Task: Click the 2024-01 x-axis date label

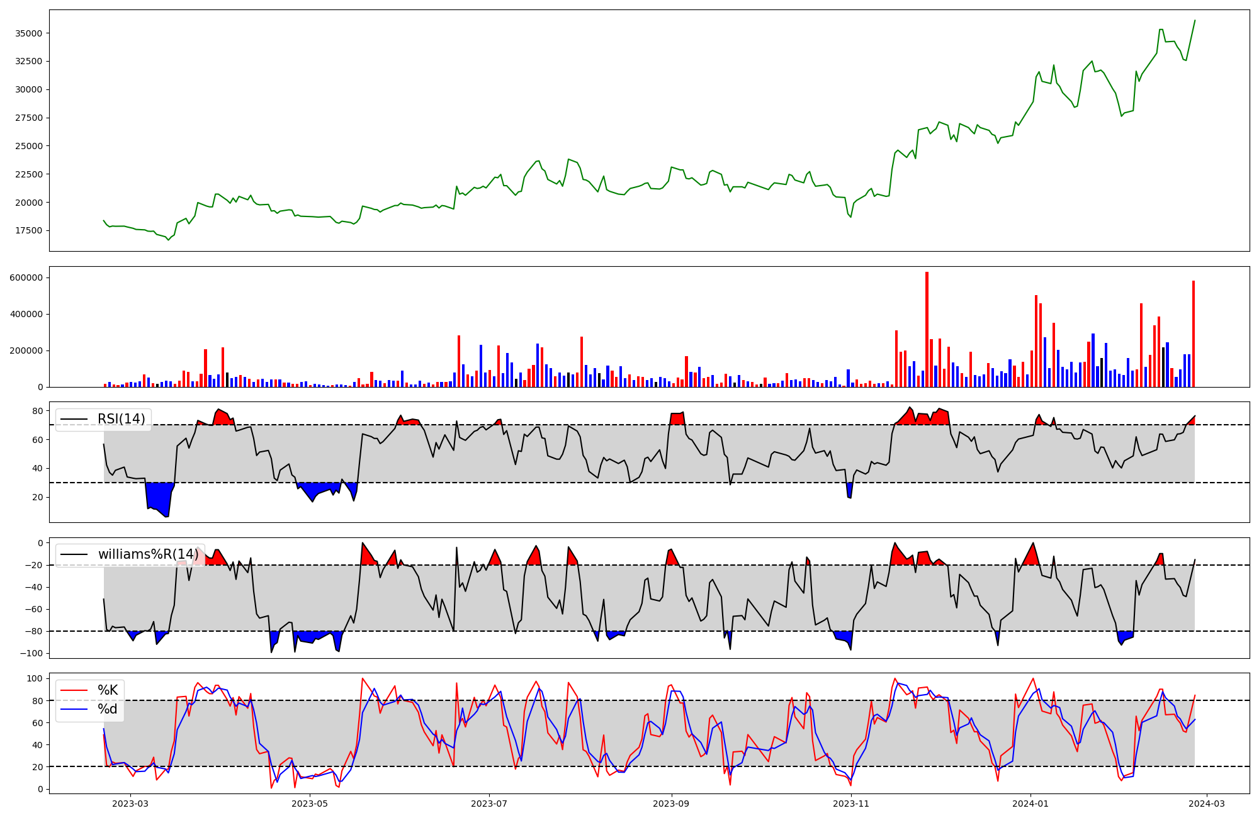Action: click(1030, 804)
